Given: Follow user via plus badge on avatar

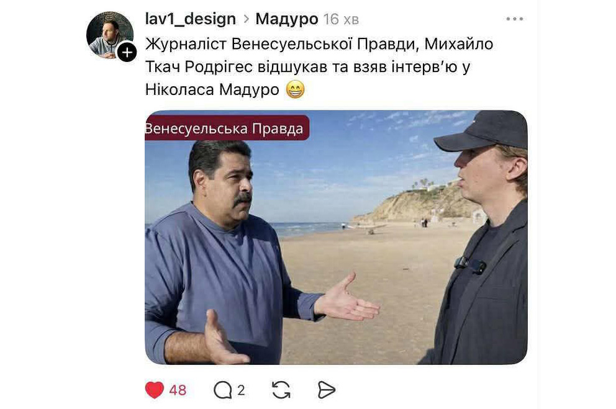Looking at the screenshot, I should pyautogui.click(x=127, y=52).
